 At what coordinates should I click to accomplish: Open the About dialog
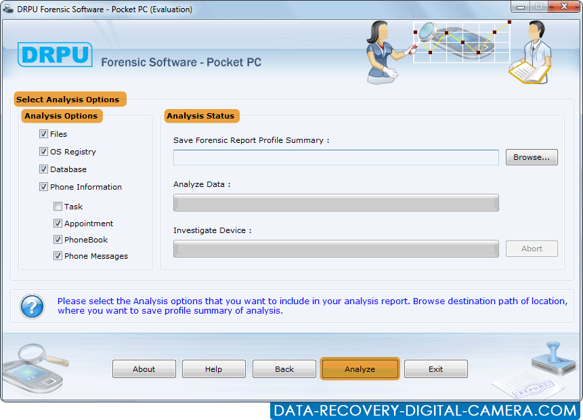tap(144, 369)
